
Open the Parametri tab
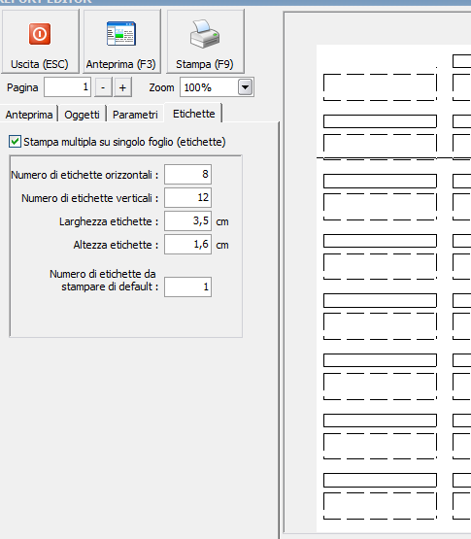135,115
